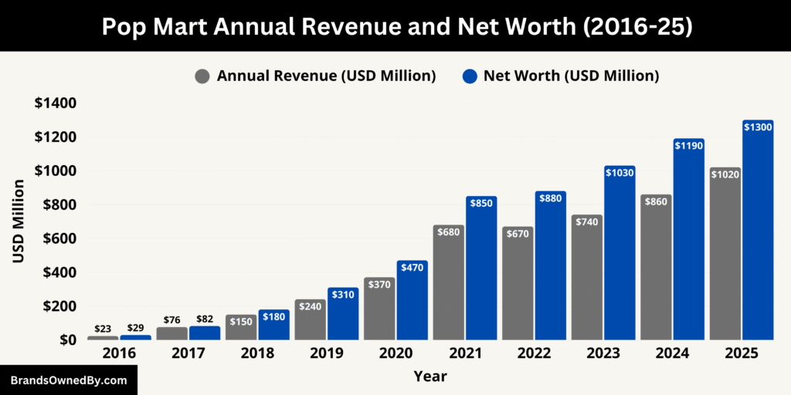Viewport: 791px width, 395px height.
Task: Click the $800 y-axis tick label
Action: (59, 204)
